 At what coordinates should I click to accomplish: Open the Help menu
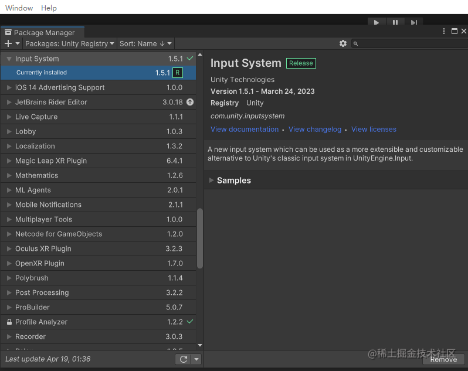(49, 8)
